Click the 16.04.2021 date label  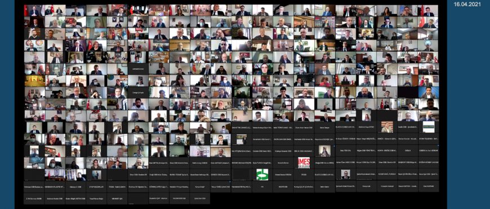(x=467, y=4)
